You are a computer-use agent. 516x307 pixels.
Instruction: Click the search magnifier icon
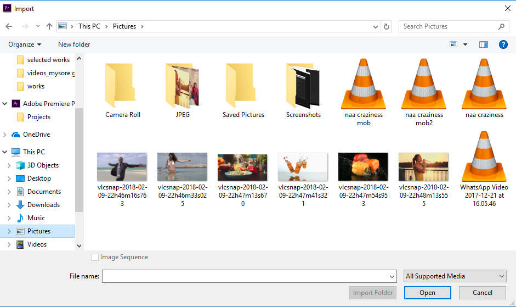click(501, 26)
